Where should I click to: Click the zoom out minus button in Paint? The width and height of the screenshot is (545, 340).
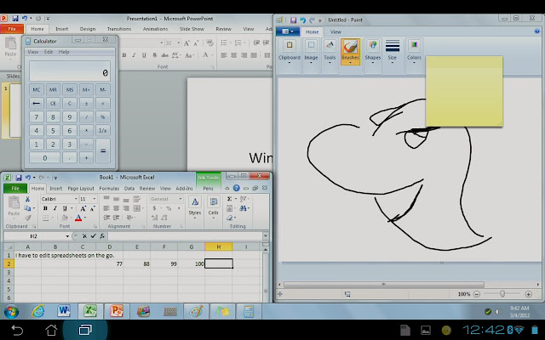pos(477,294)
